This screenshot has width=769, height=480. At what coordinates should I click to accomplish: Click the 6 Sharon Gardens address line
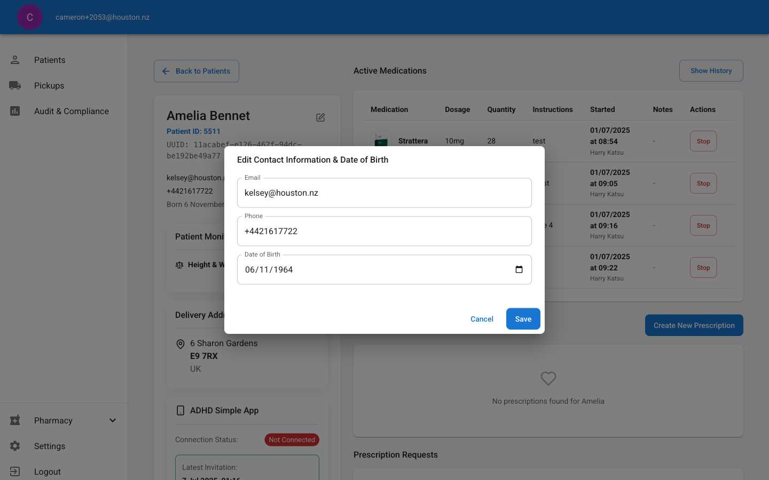tap(224, 343)
